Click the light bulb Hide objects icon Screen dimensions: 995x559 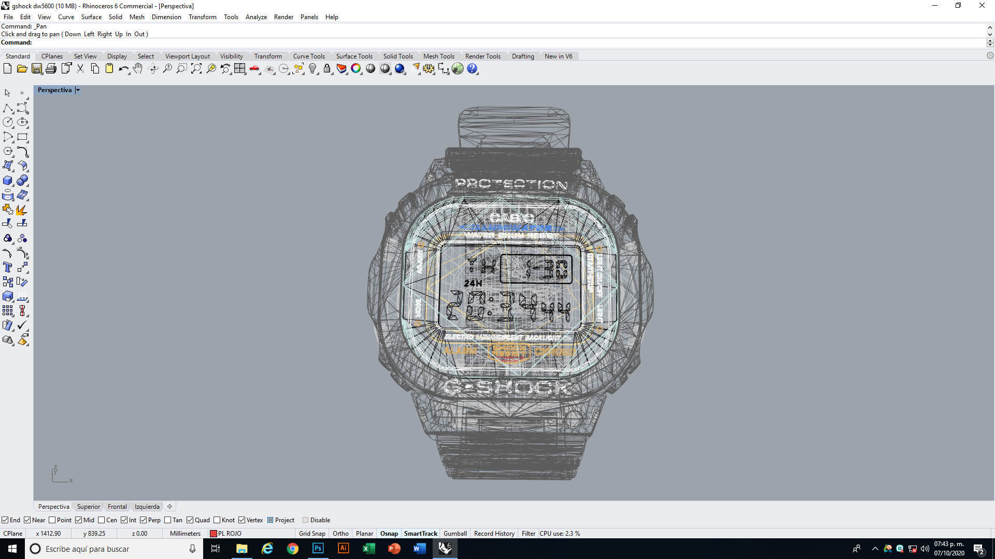[312, 69]
